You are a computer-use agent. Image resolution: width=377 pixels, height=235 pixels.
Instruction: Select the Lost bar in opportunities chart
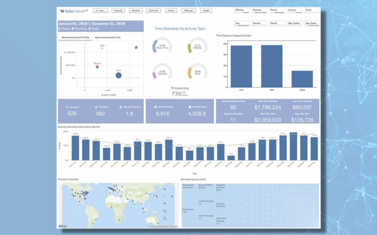coord(242,66)
